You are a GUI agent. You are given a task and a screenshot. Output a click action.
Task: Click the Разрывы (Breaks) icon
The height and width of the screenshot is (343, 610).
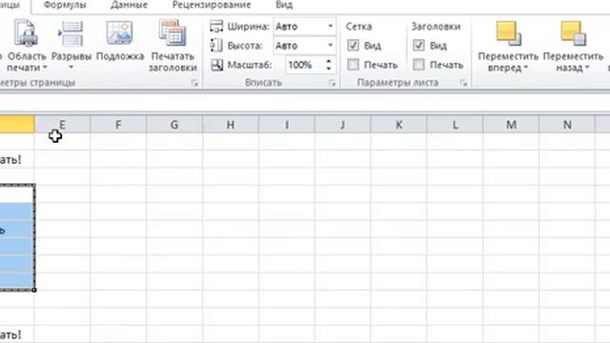(71, 34)
